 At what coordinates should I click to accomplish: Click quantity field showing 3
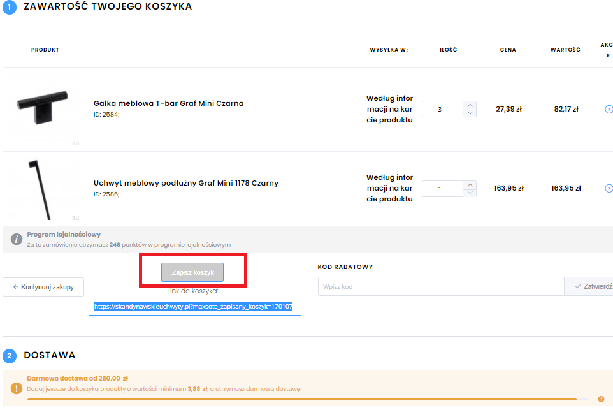[x=443, y=109]
